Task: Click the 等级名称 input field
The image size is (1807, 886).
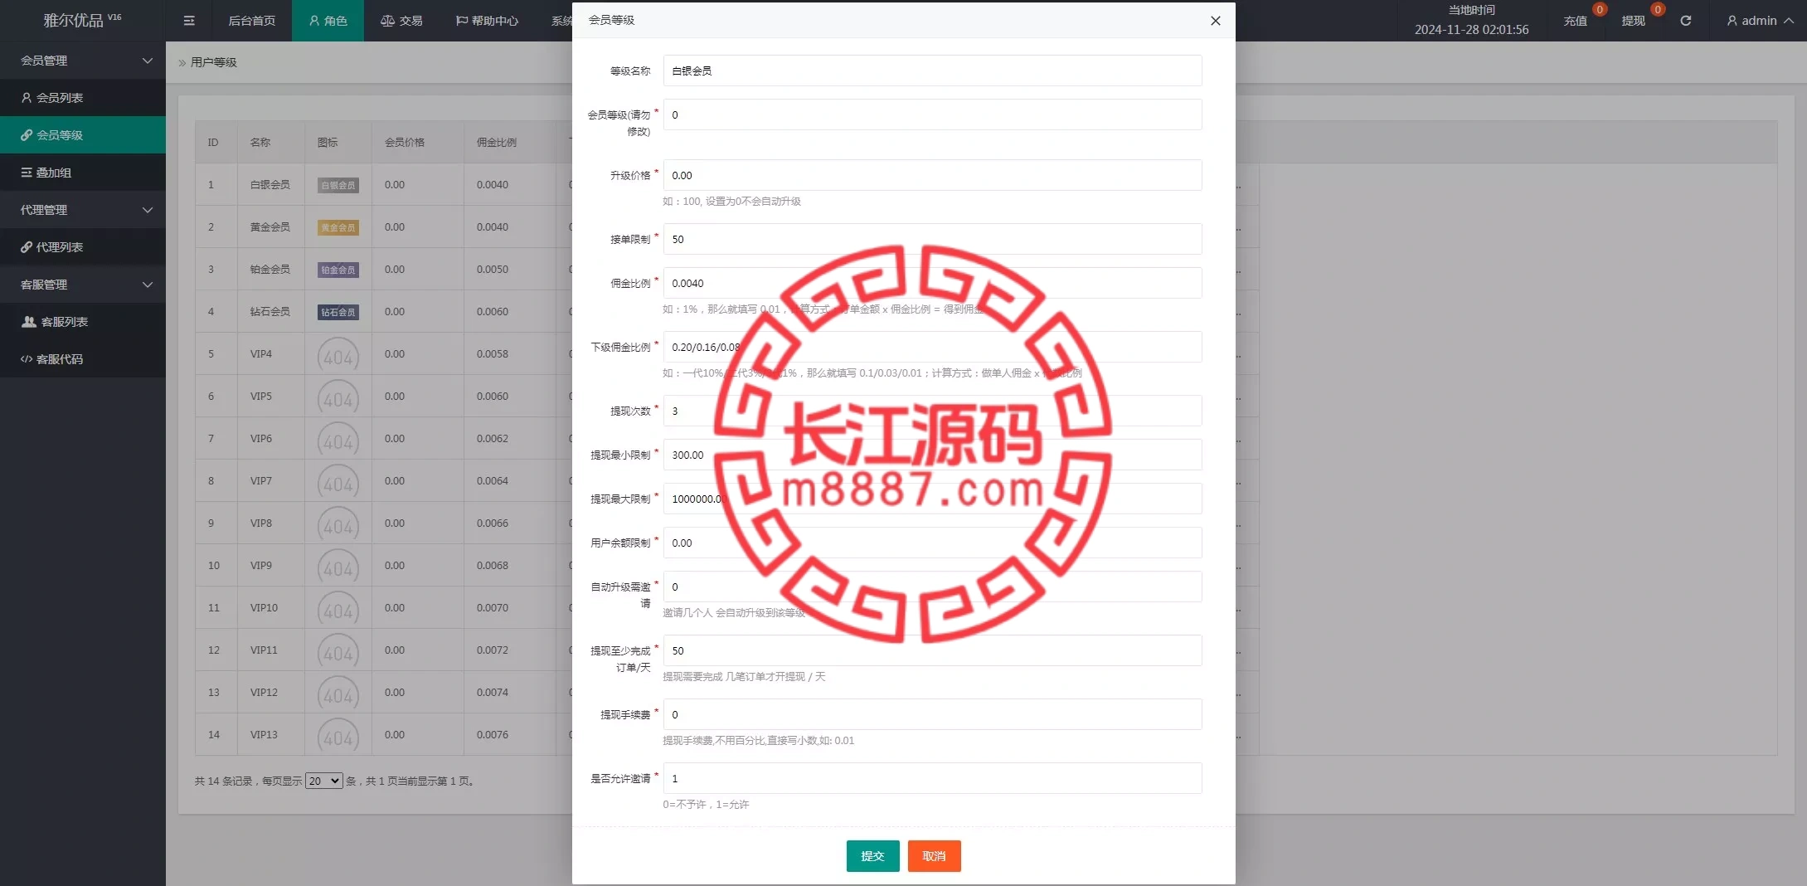Action: coord(932,71)
